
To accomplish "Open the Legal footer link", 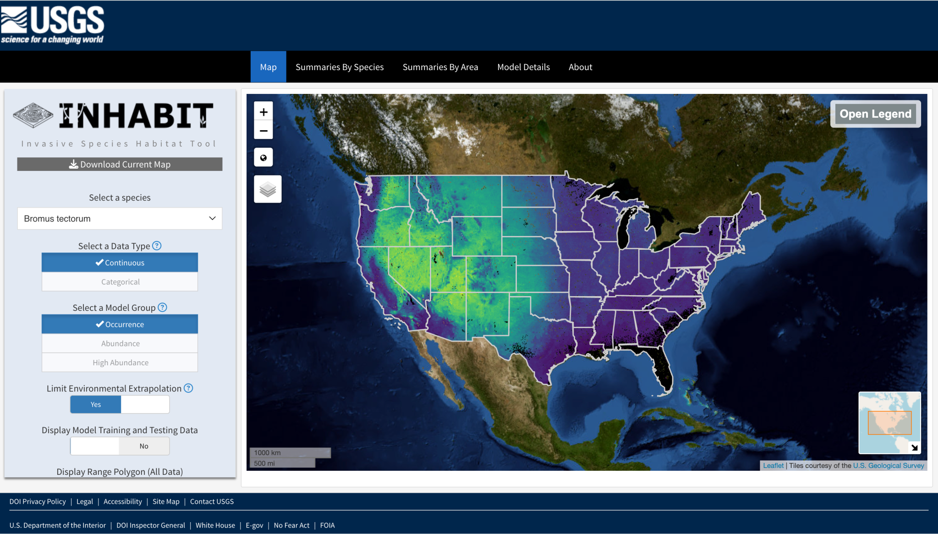I will [84, 501].
